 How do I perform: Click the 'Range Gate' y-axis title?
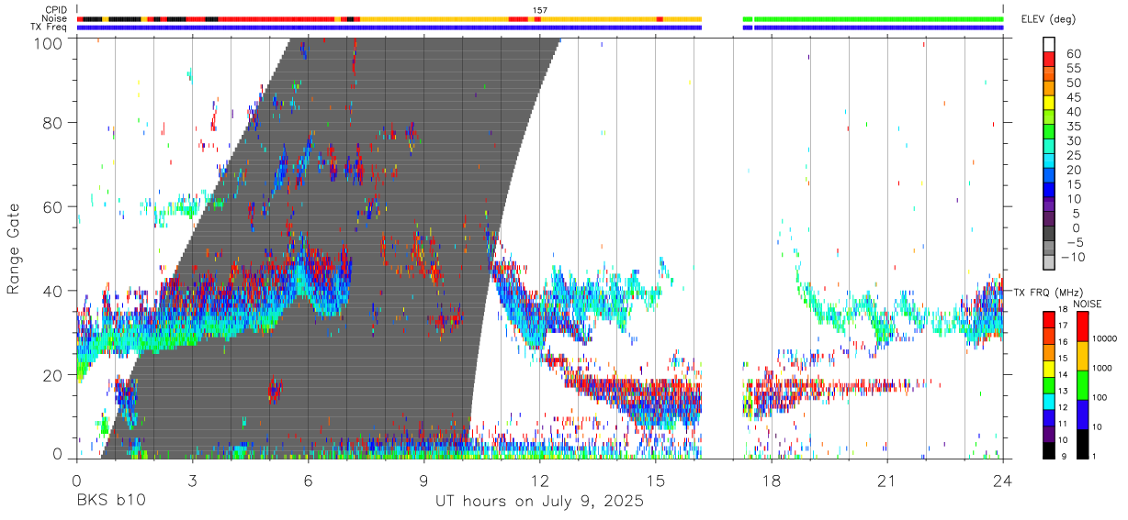click(x=14, y=249)
